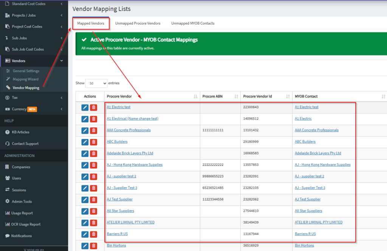Screen dimensions: 387x251
Task: Open Contact Support
Action: [25, 144]
